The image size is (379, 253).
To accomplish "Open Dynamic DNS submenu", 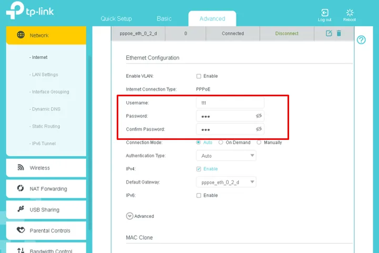I will point(45,109).
